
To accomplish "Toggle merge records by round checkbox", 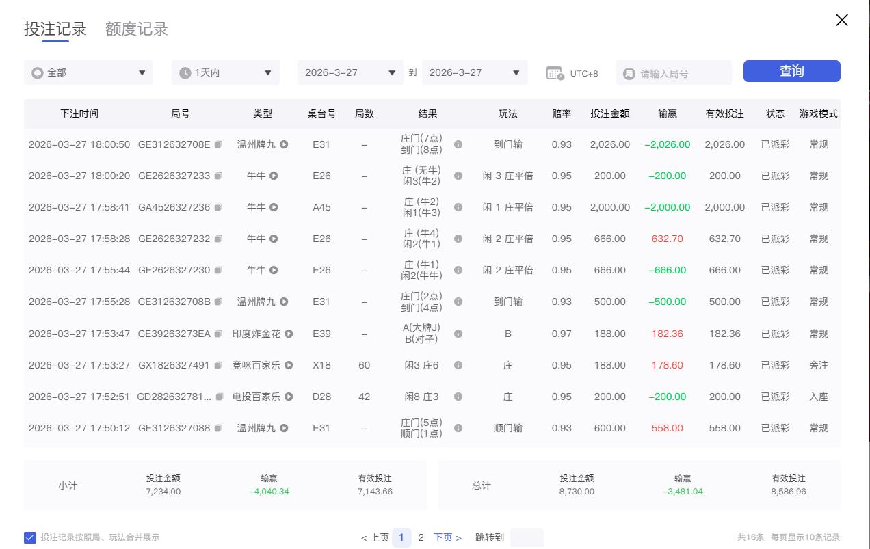I will pos(30,537).
